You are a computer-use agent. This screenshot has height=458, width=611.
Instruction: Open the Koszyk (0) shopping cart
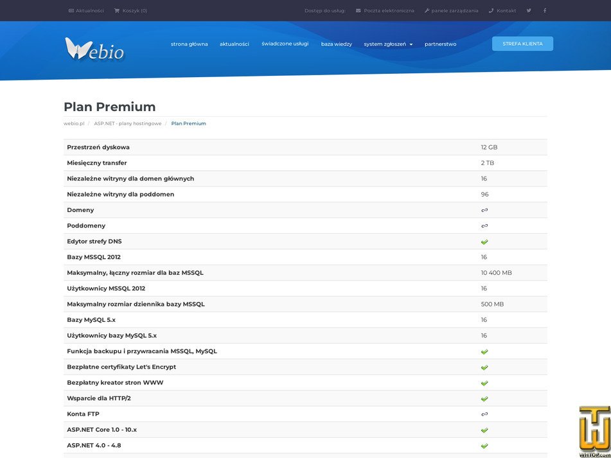(x=130, y=10)
